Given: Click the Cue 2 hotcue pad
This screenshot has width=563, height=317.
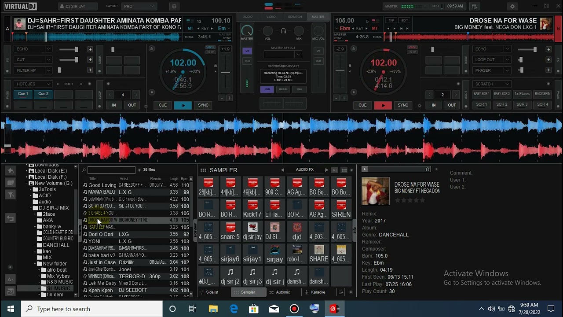Looking at the screenshot, I should (43, 94).
